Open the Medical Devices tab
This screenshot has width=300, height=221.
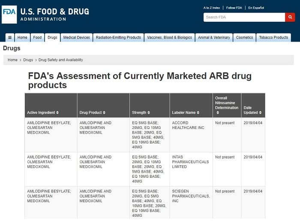click(x=77, y=37)
